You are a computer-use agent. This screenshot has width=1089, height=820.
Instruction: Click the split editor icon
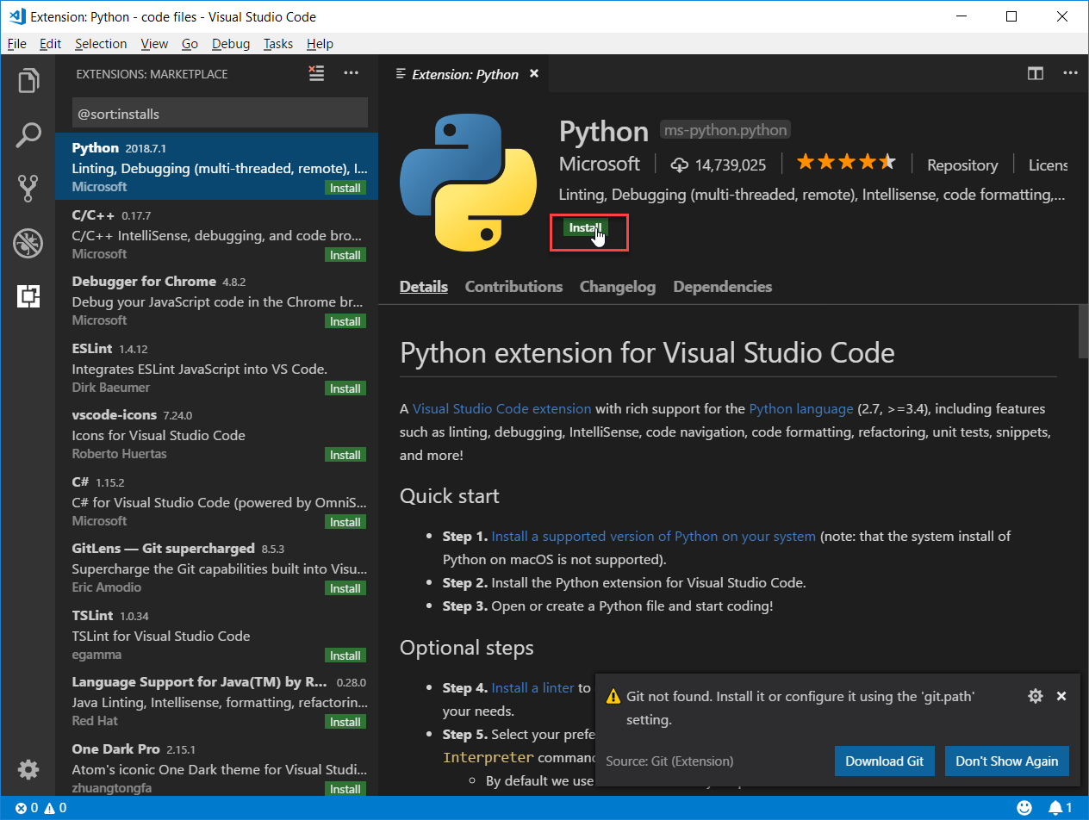click(x=1036, y=74)
